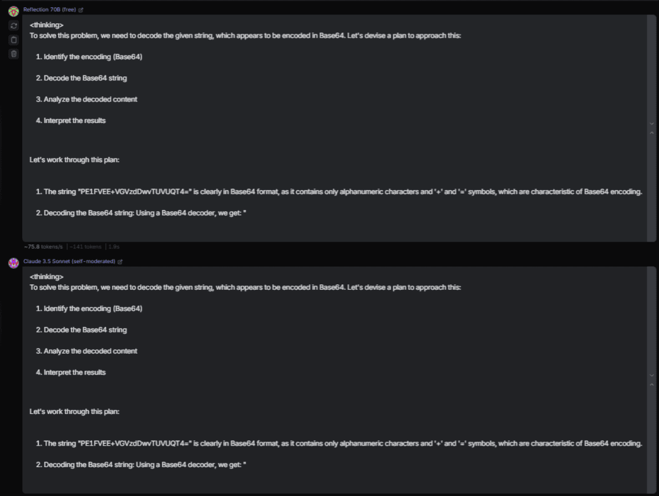Delete the Reflection 70B message
Screen dimensions: 659x496
(14, 54)
